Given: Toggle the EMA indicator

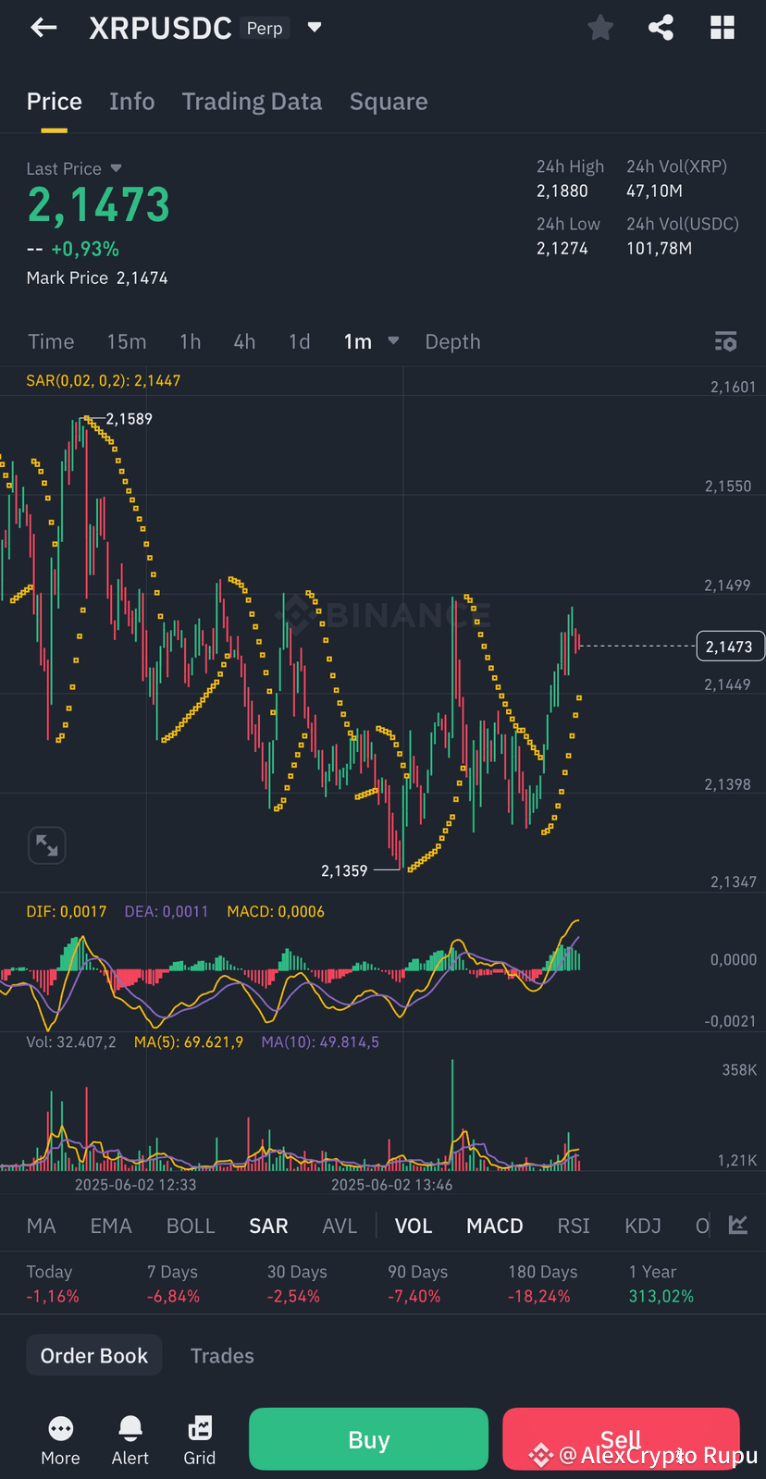Looking at the screenshot, I should coord(111,1226).
